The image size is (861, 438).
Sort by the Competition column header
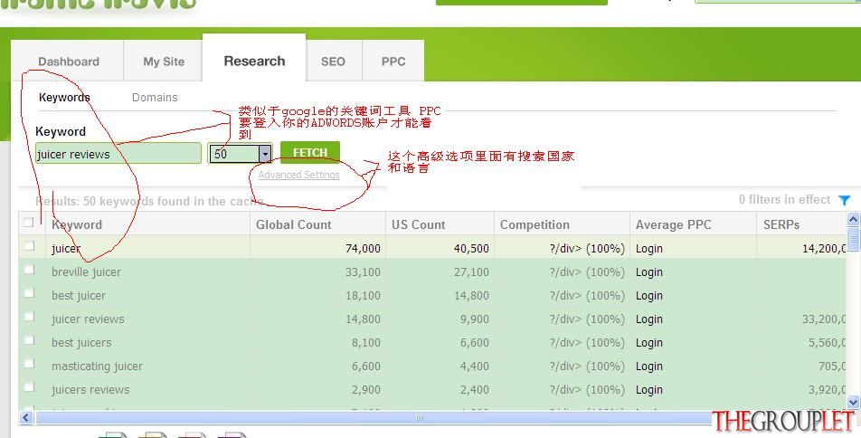point(562,224)
